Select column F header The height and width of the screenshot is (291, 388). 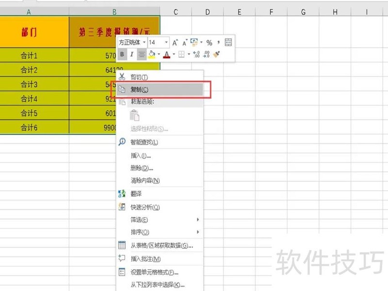pyautogui.click(x=271, y=12)
